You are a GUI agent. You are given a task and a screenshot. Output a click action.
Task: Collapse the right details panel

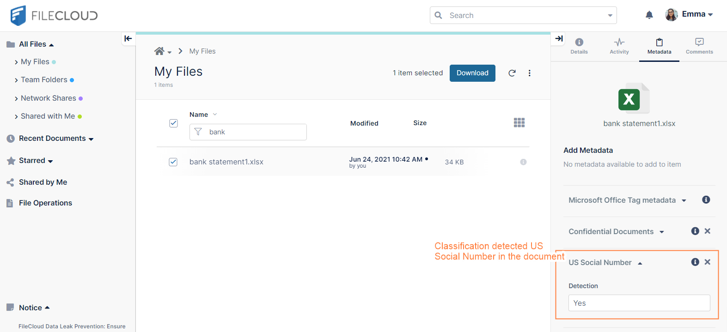tap(559, 38)
